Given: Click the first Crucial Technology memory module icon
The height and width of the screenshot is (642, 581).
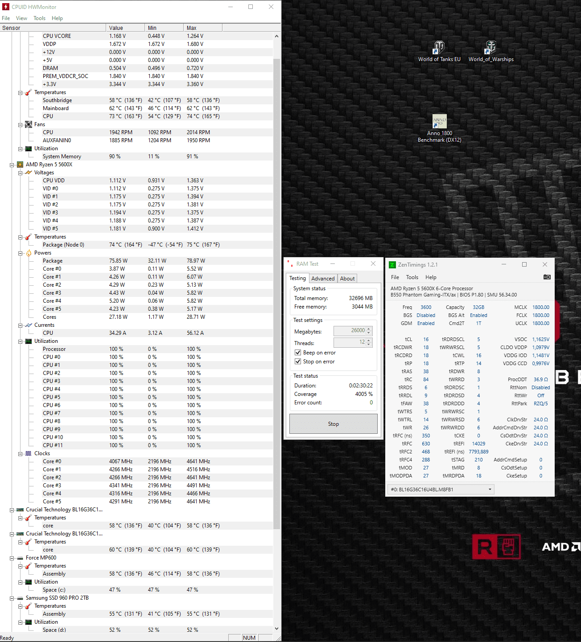Looking at the screenshot, I should pyautogui.click(x=20, y=510).
